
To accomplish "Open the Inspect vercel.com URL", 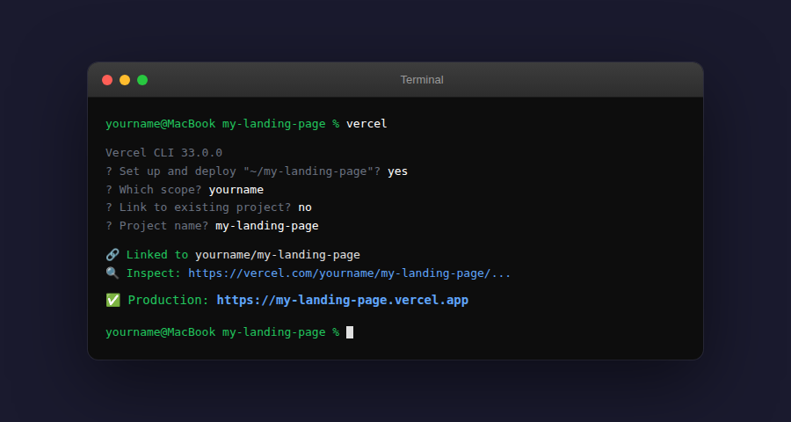I will point(349,273).
